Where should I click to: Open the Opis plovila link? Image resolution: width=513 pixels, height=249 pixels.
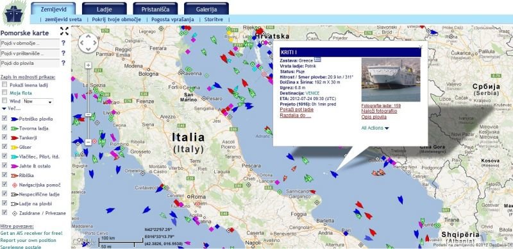pos(374,117)
